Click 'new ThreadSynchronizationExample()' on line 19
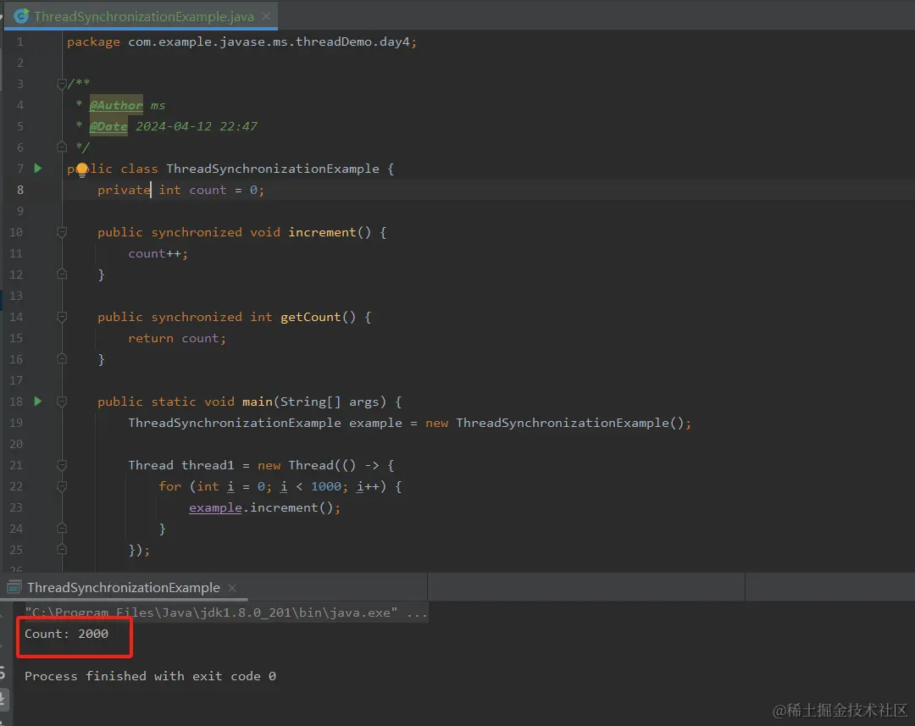The width and height of the screenshot is (915, 726). coord(558,423)
